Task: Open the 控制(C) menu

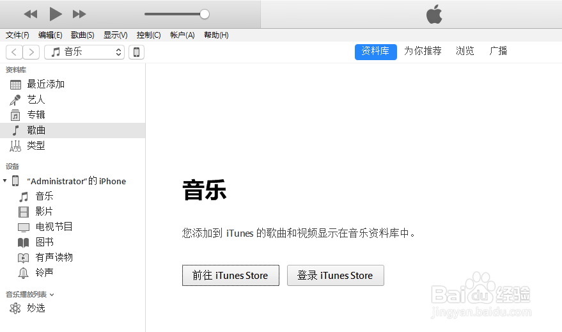Action: pos(148,35)
